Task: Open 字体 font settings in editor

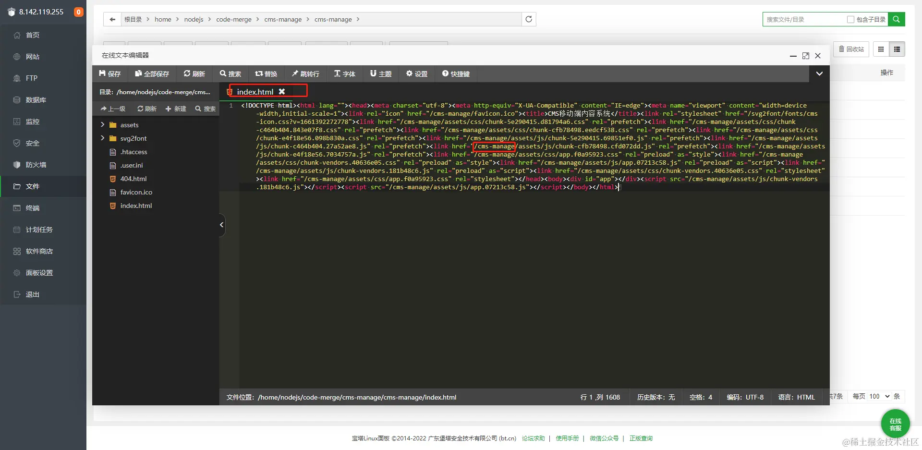Action: [345, 73]
